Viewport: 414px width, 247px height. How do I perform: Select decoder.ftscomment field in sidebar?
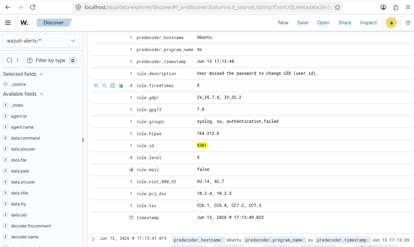pyautogui.click(x=31, y=226)
